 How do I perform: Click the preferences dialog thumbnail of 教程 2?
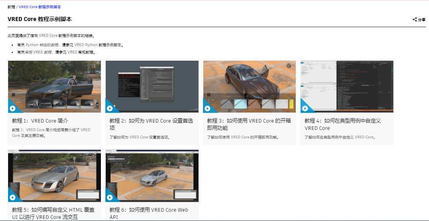[152, 87]
